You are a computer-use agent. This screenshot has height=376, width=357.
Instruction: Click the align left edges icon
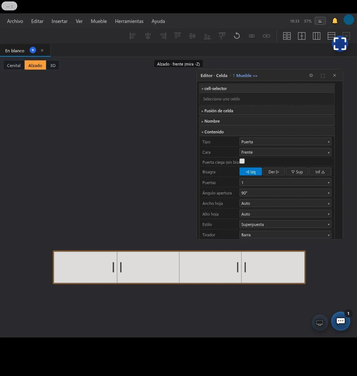(132, 36)
